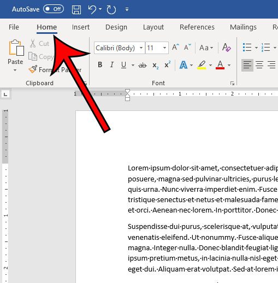Select the Text Effects glowing A icon
Viewport: 278px width, 283px height.
click(x=184, y=65)
